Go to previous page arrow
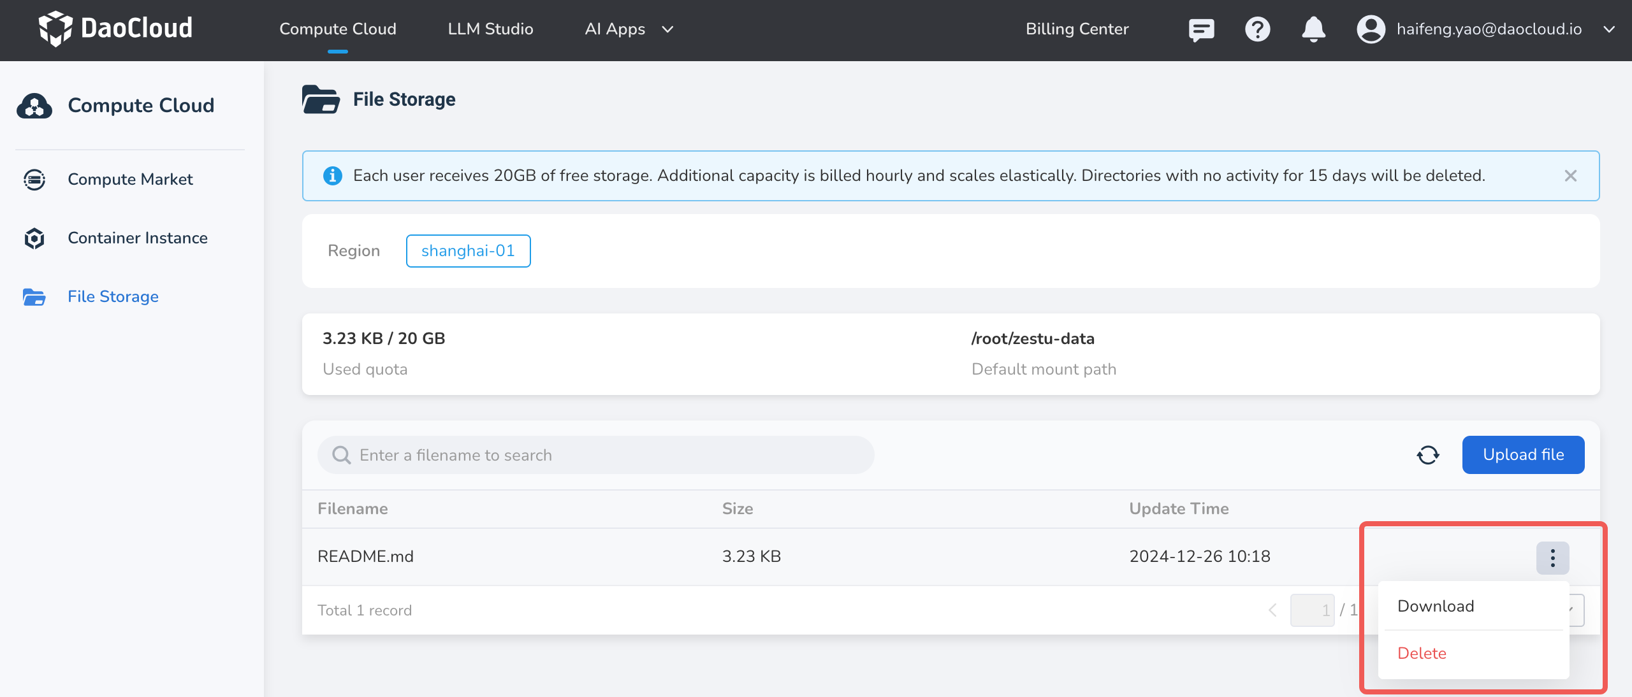 (1272, 610)
